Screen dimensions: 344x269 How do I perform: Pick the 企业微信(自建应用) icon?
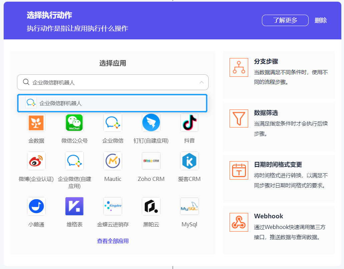74,161
